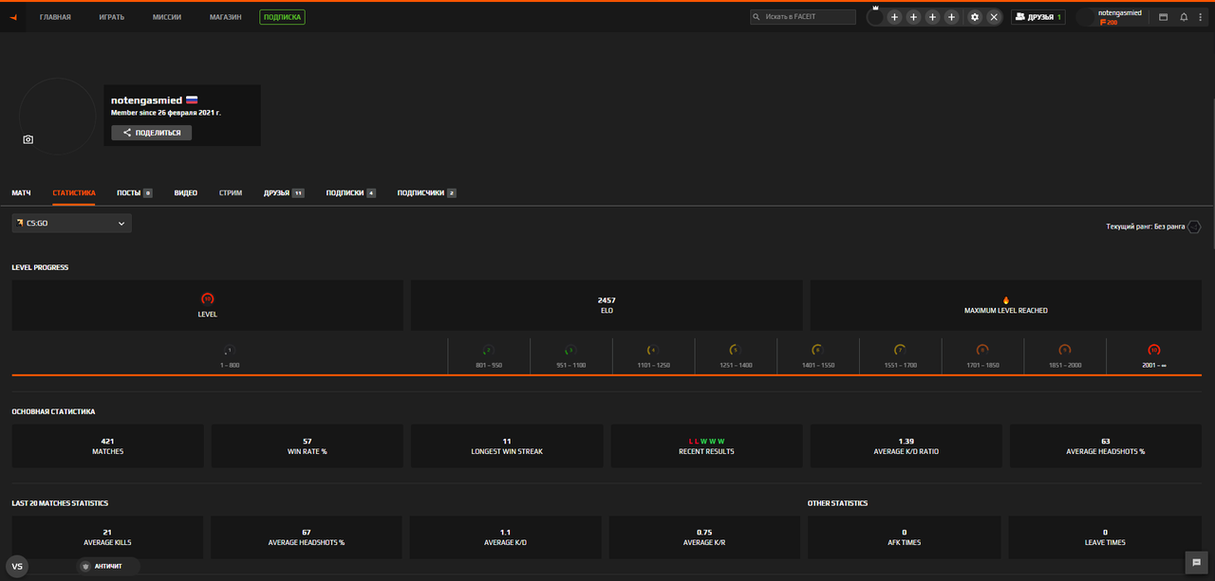Click the 421 MATCHES stat card
The image size is (1215, 581).
pyautogui.click(x=107, y=445)
